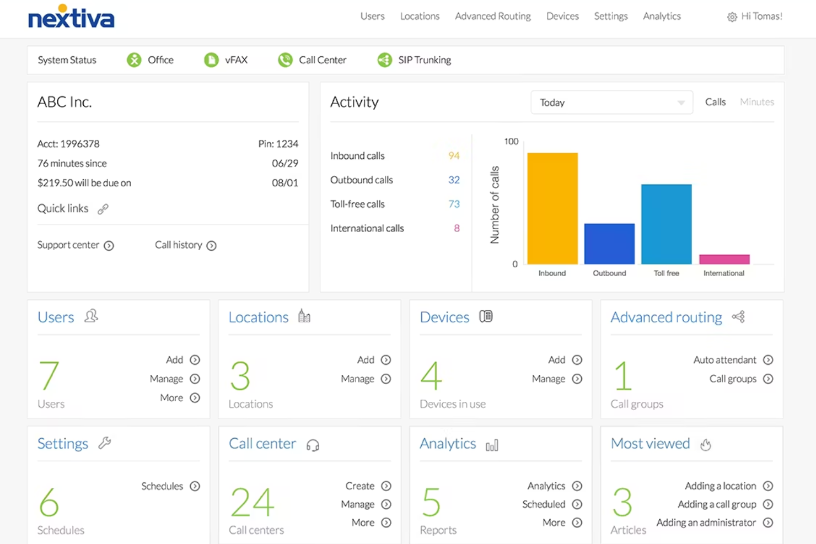
Task: Open the Users menu in top navigation
Action: click(x=372, y=17)
